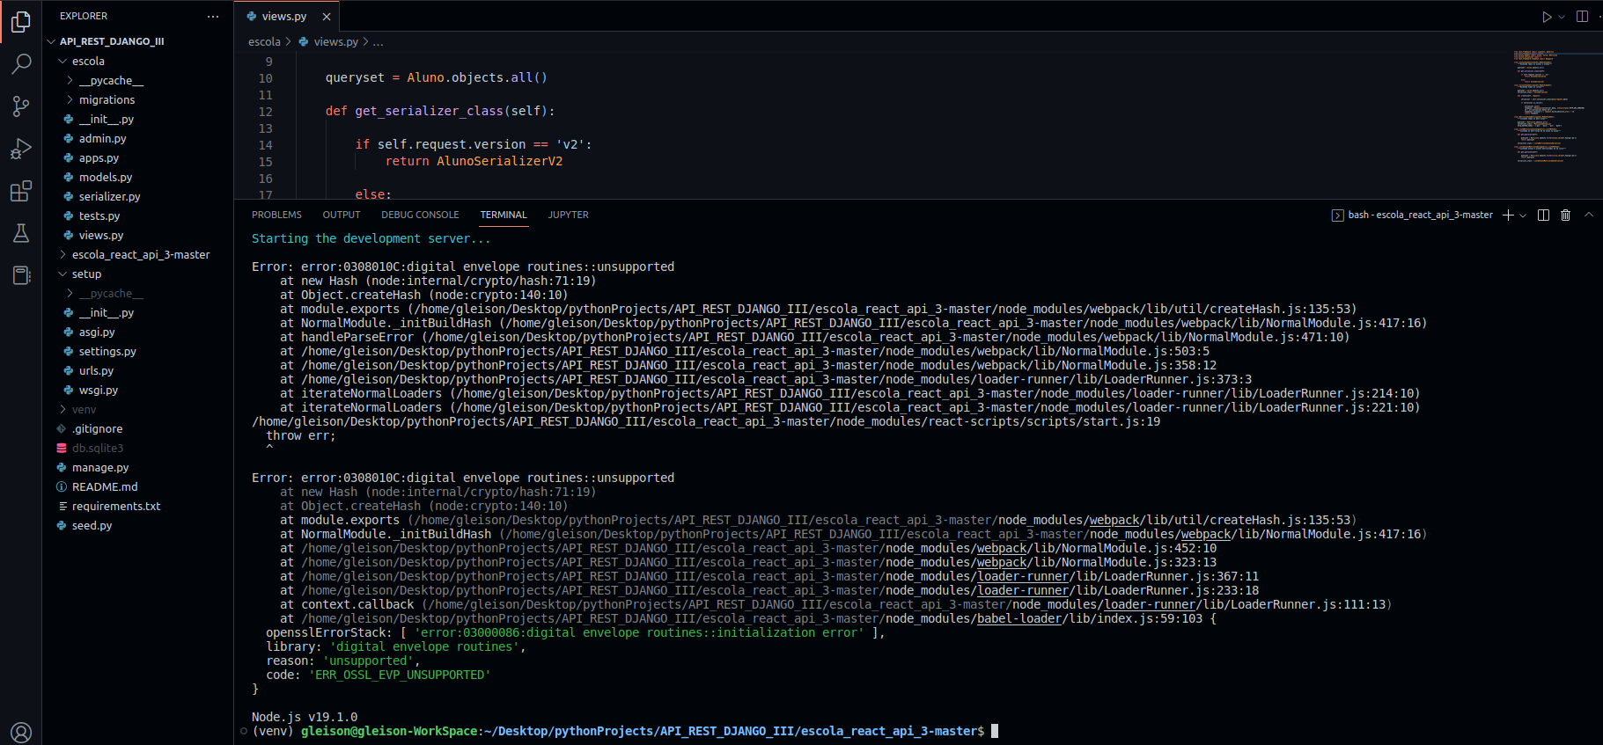Image resolution: width=1603 pixels, height=745 pixels.
Task: Close the views.py editor tab
Action: click(327, 17)
